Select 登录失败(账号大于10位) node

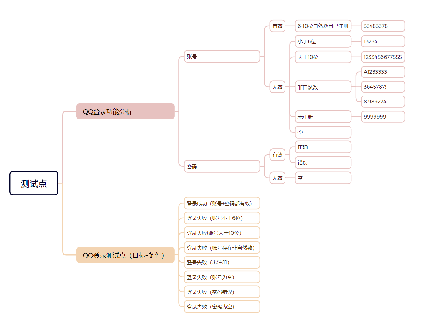pyautogui.click(x=222, y=233)
